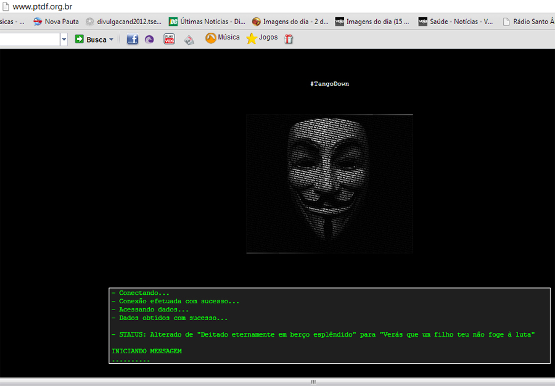Open the purple swirl toolbar icon
Image resolution: width=555 pixels, height=386 pixels.
tap(149, 39)
